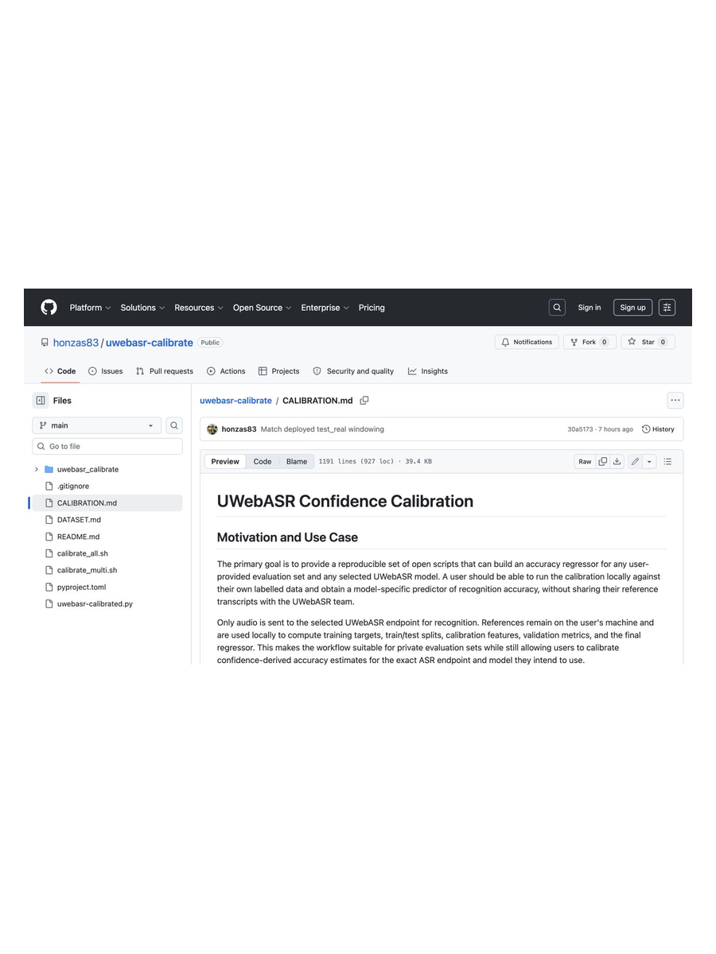This screenshot has width=716, height=954.
Task: Open the Platform menu
Action: click(90, 308)
